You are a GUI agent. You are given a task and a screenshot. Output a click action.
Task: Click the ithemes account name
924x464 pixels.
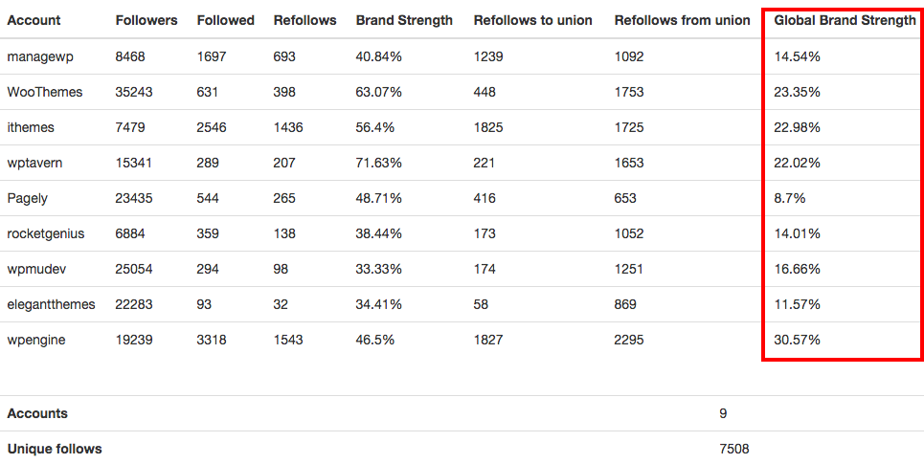(x=31, y=127)
